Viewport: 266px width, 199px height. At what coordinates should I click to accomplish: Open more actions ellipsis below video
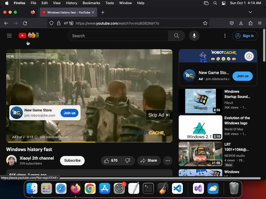click(x=168, y=161)
